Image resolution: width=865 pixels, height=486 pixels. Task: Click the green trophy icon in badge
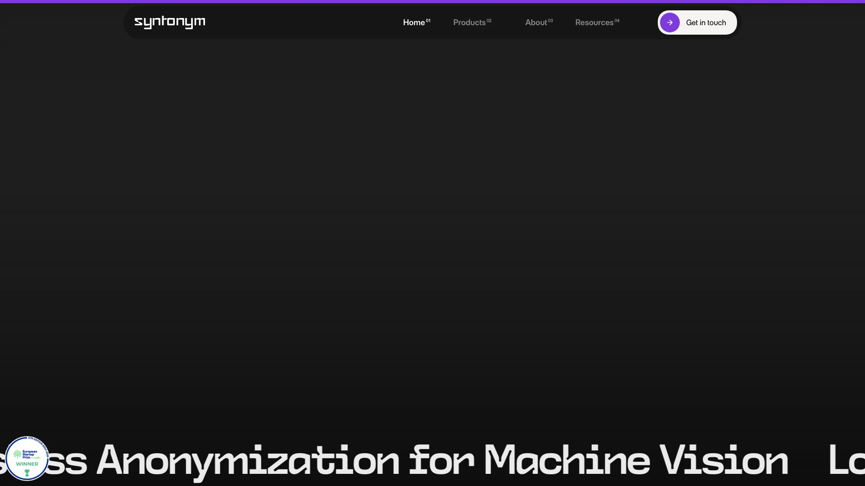(x=27, y=472)
